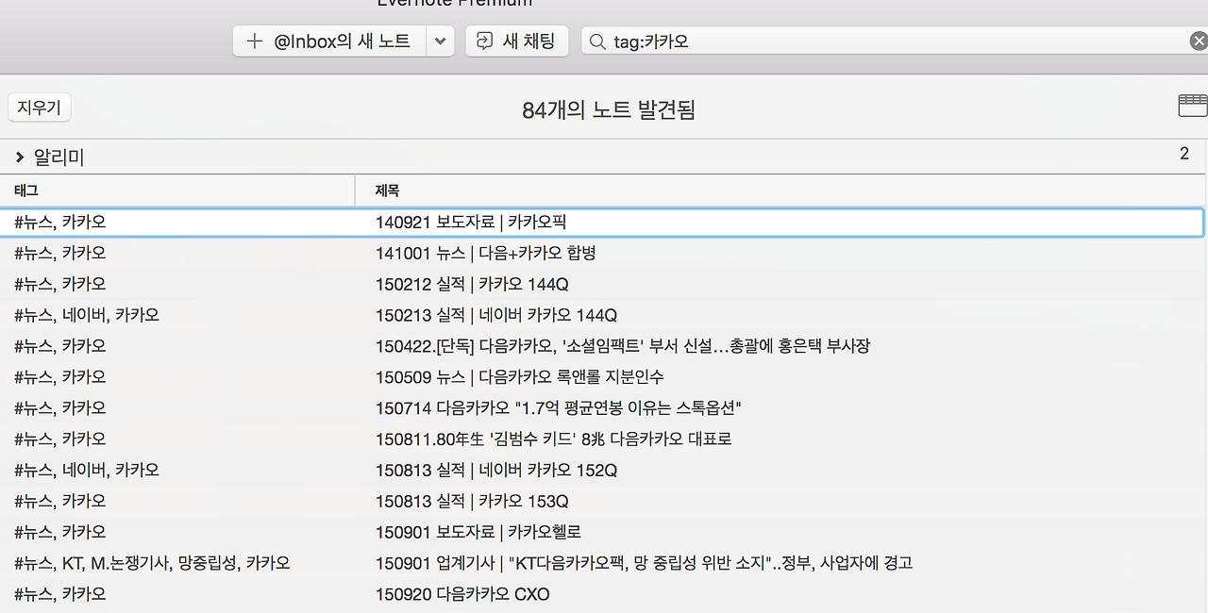Click tags #뉴스, KT, M.논쟁기사, 망중립성, 카카오
Viewport: 1208px width, 613px height.
(152, 563)
